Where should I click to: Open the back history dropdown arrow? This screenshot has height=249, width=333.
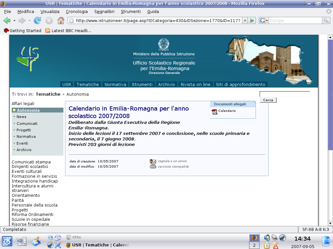pyautogui.click(x=14, y=20)
